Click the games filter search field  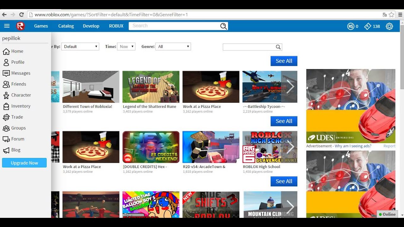click(x=249, y=47)
